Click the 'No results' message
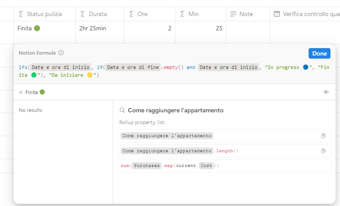340x206 pixels. [x=30, y=110]
